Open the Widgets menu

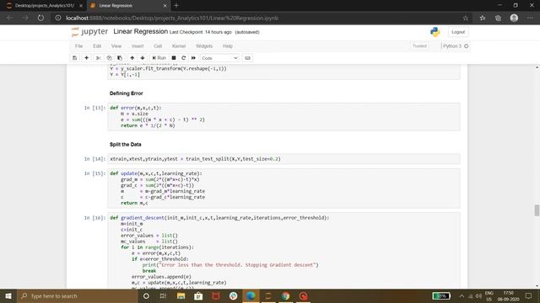tap(204, 46)
